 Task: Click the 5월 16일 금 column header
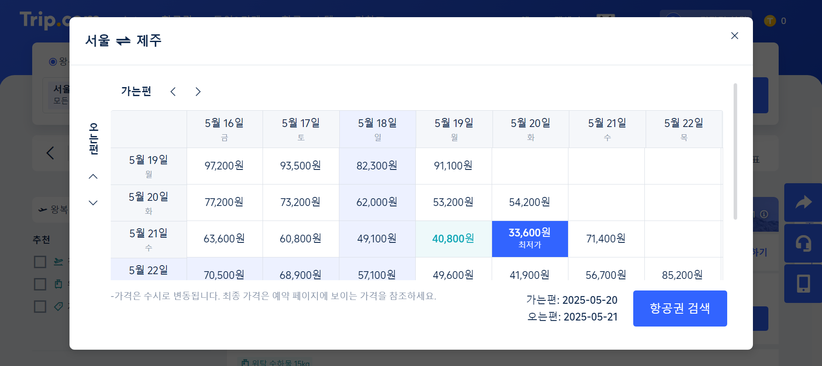(224, 129)
